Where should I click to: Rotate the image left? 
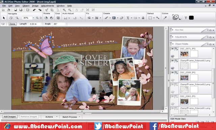[46, 18]
